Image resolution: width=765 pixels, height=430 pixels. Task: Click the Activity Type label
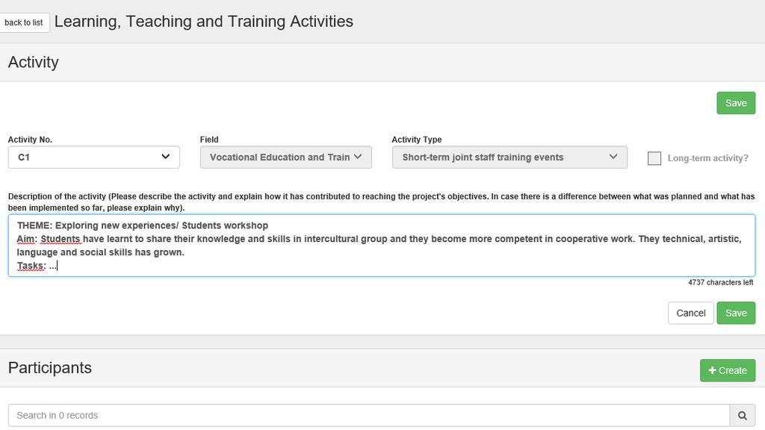point(417,140)
